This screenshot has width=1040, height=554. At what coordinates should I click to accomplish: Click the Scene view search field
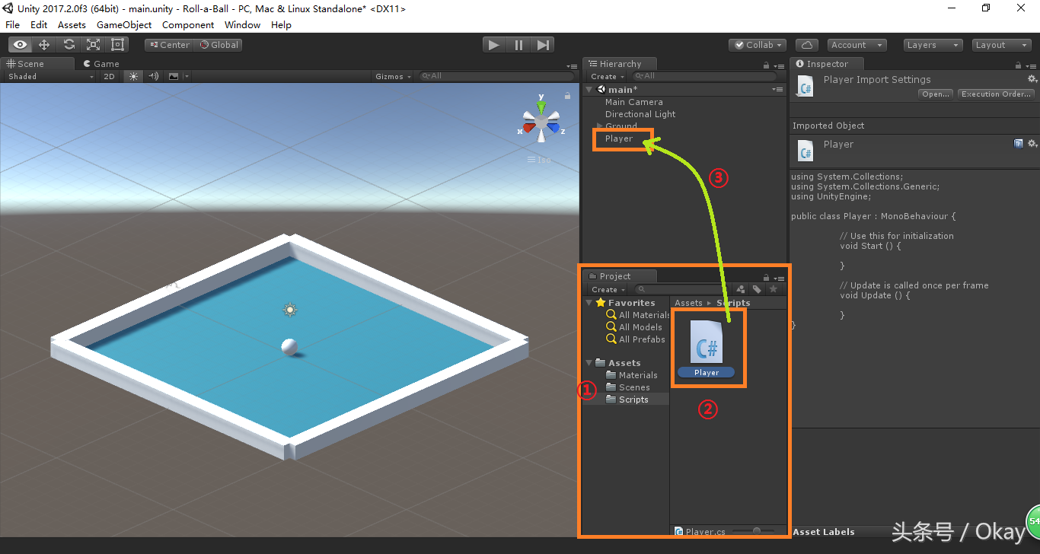coord(498,76)
